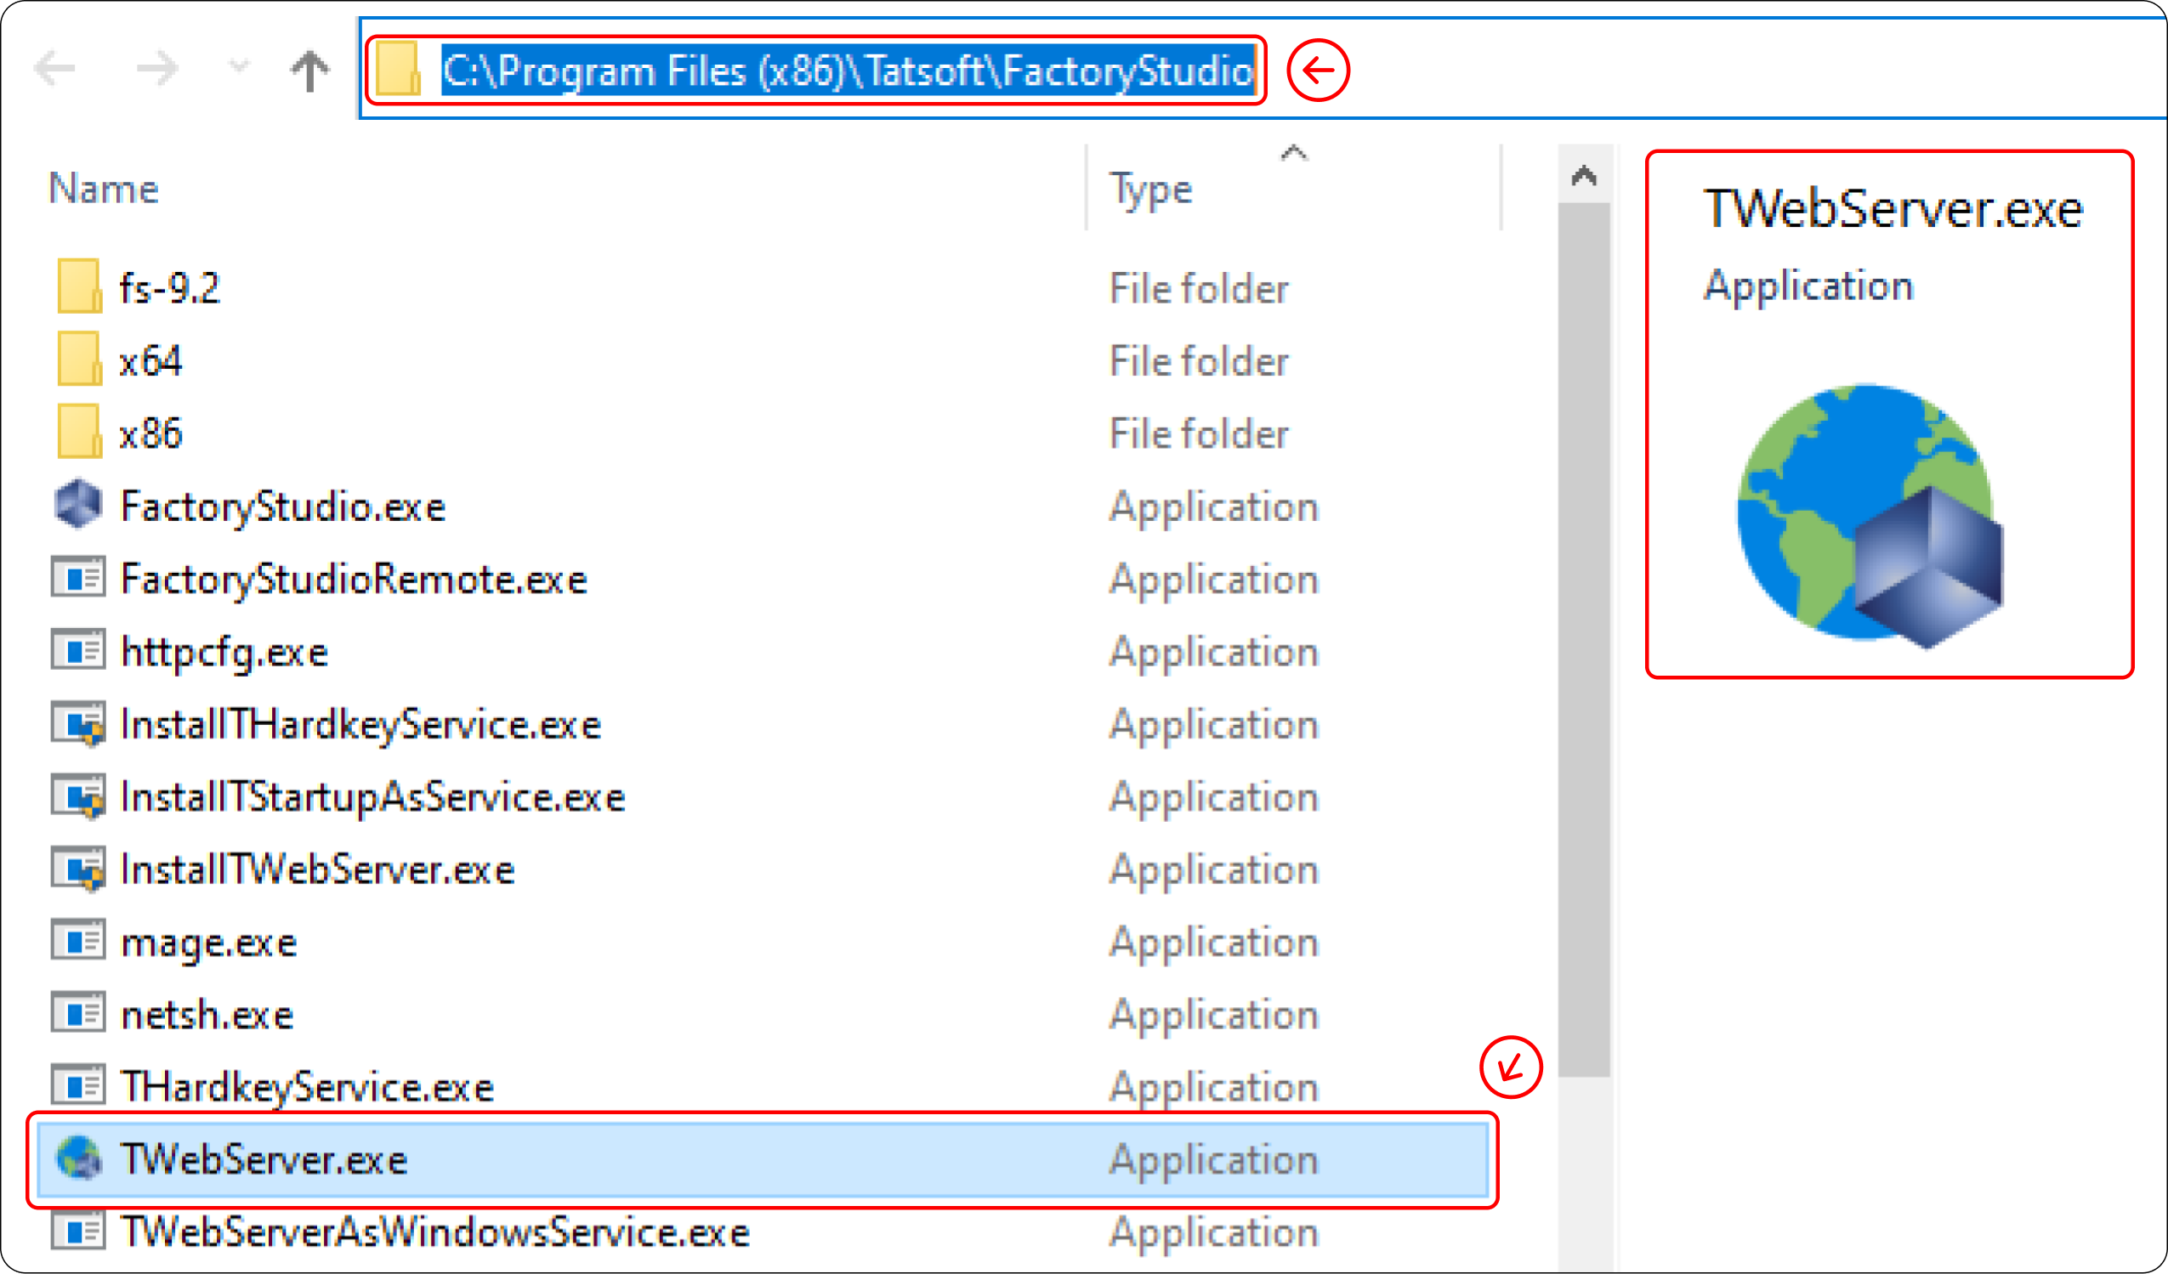2168x1274 pixels.
Task: Click the Forward navigation arrow
Action: [157, 69]
